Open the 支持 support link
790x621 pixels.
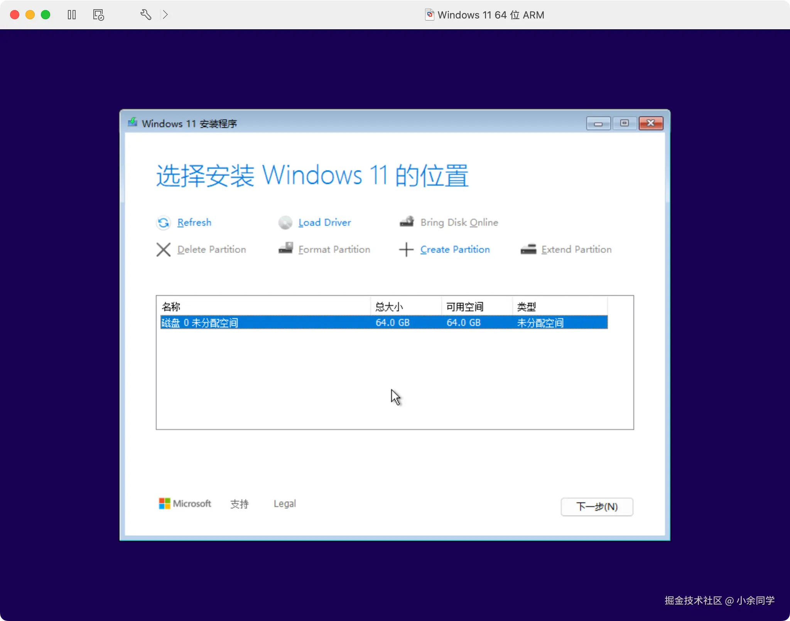tap(239, 504)
